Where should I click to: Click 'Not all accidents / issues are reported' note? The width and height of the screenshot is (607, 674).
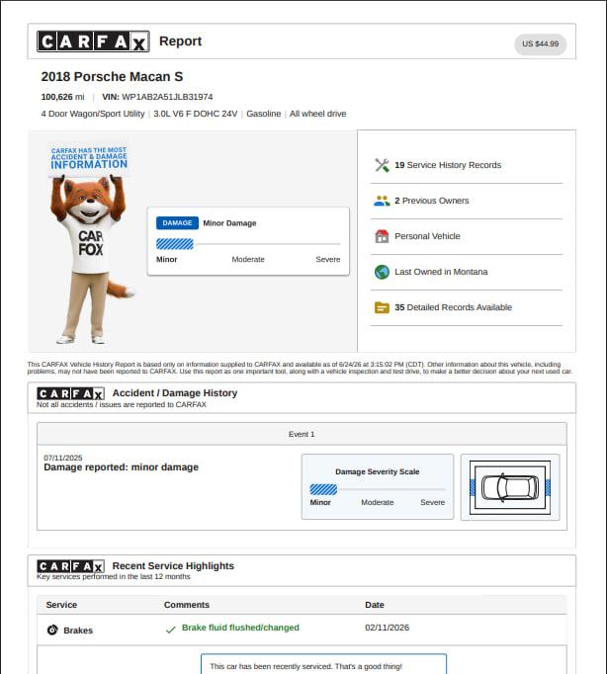tap(122, 404)
